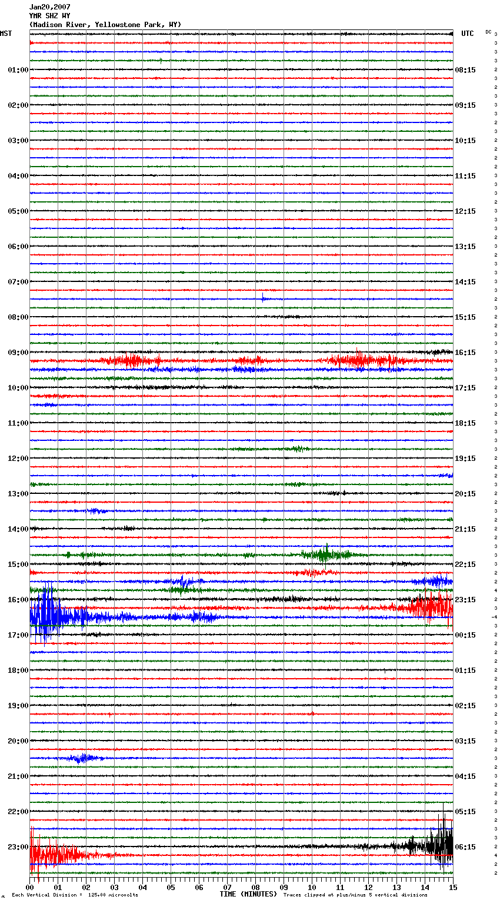The height and width of the screenshot is (903, 500).
Task: Click the Madison River, Yellowstone Park station name
Action: (105, 25)
